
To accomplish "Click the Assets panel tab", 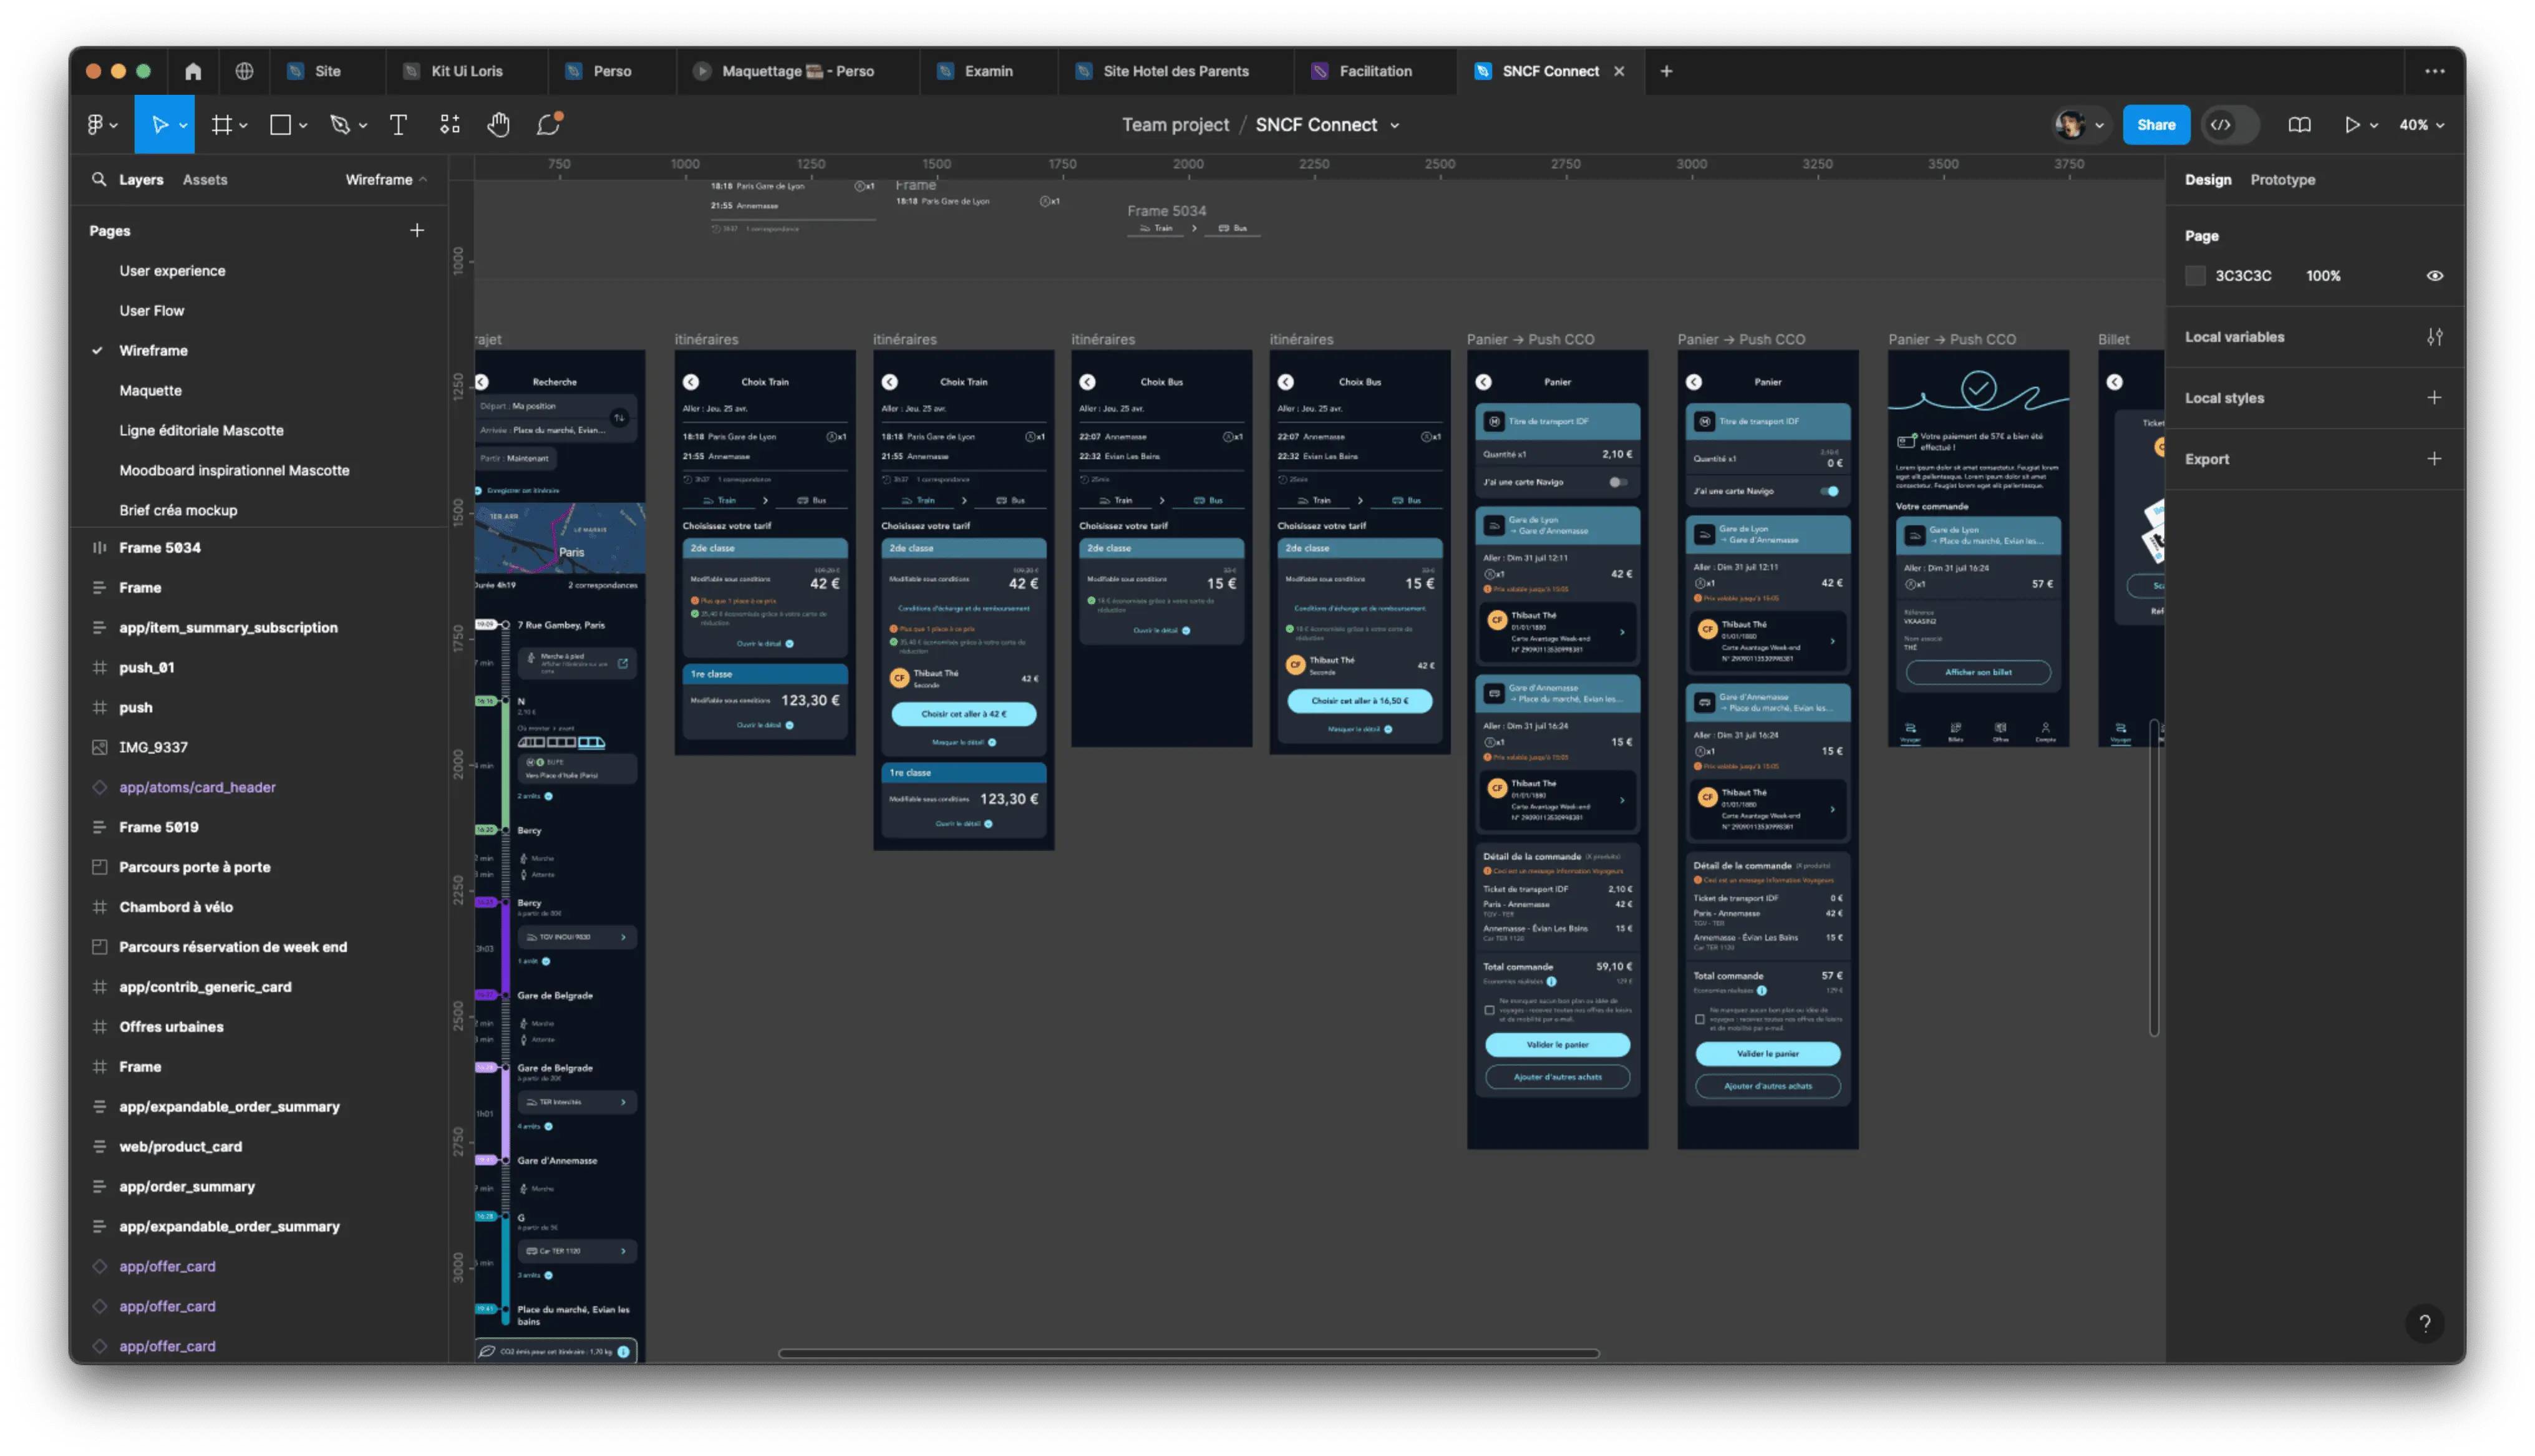I will [x=204, y=180].
